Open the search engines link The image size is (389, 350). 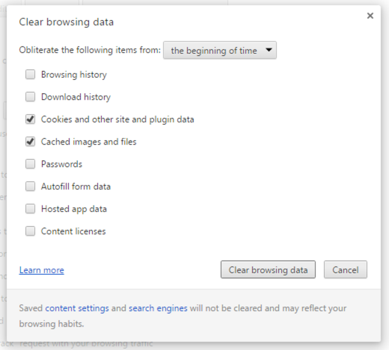158,308
